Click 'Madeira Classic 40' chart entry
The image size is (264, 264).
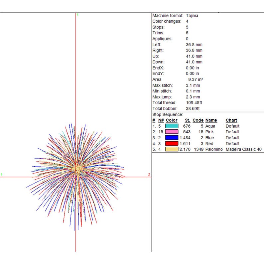(244, 149)
